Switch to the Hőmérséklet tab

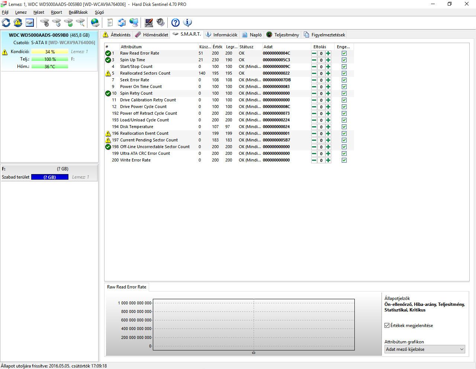[152, 35]
